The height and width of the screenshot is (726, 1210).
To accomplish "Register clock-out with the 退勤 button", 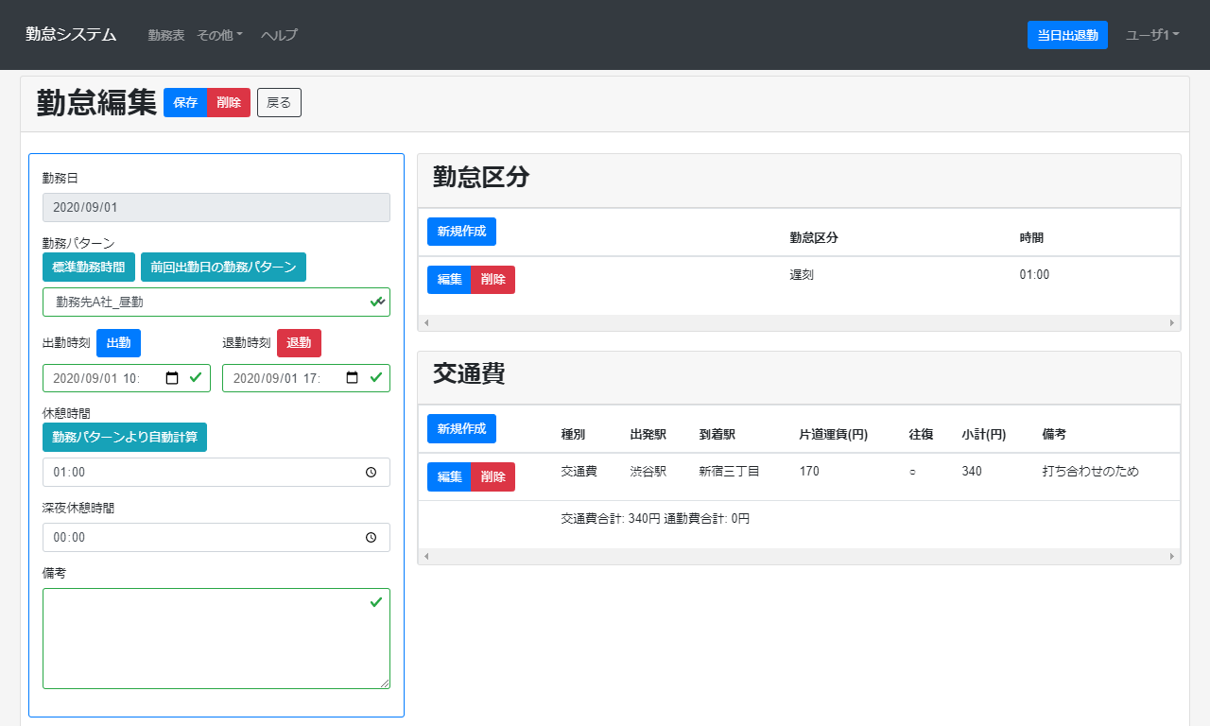I will (299, 343).
